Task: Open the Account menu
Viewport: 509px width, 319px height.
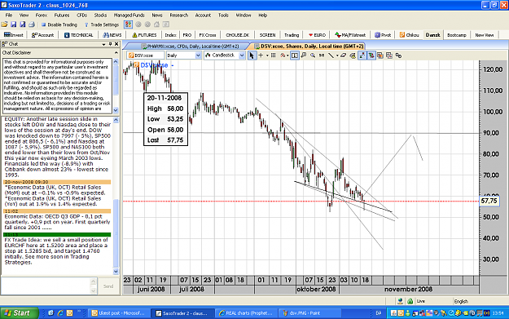Action: click(x=203, y=16)
